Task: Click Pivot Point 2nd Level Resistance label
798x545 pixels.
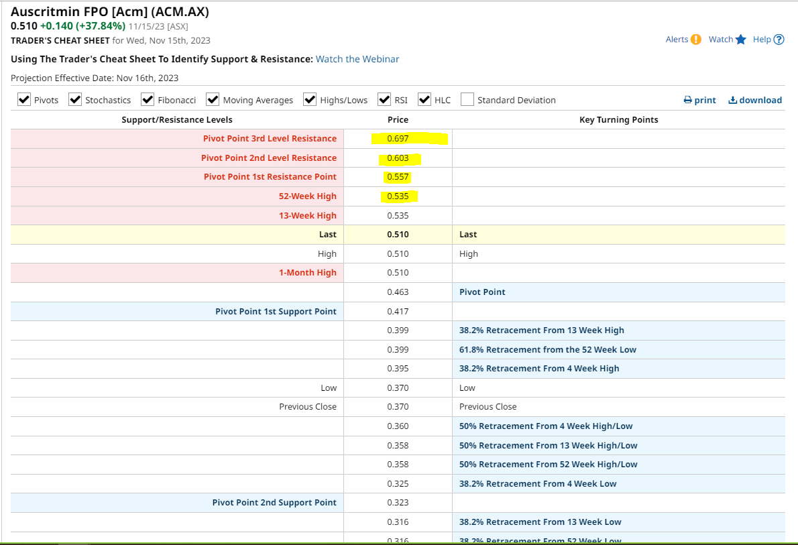Action: click(269, 158)
